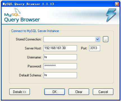Image resolution: width=121 pixels, height=102 pixels.
Task: Open the Stored Connection dropdown arrow
Action: [x=97, y=39]
